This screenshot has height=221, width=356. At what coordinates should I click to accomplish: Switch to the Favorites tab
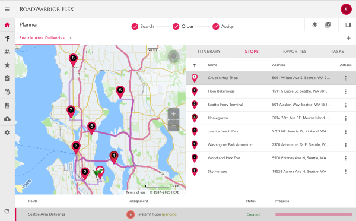tap(295, 51)
